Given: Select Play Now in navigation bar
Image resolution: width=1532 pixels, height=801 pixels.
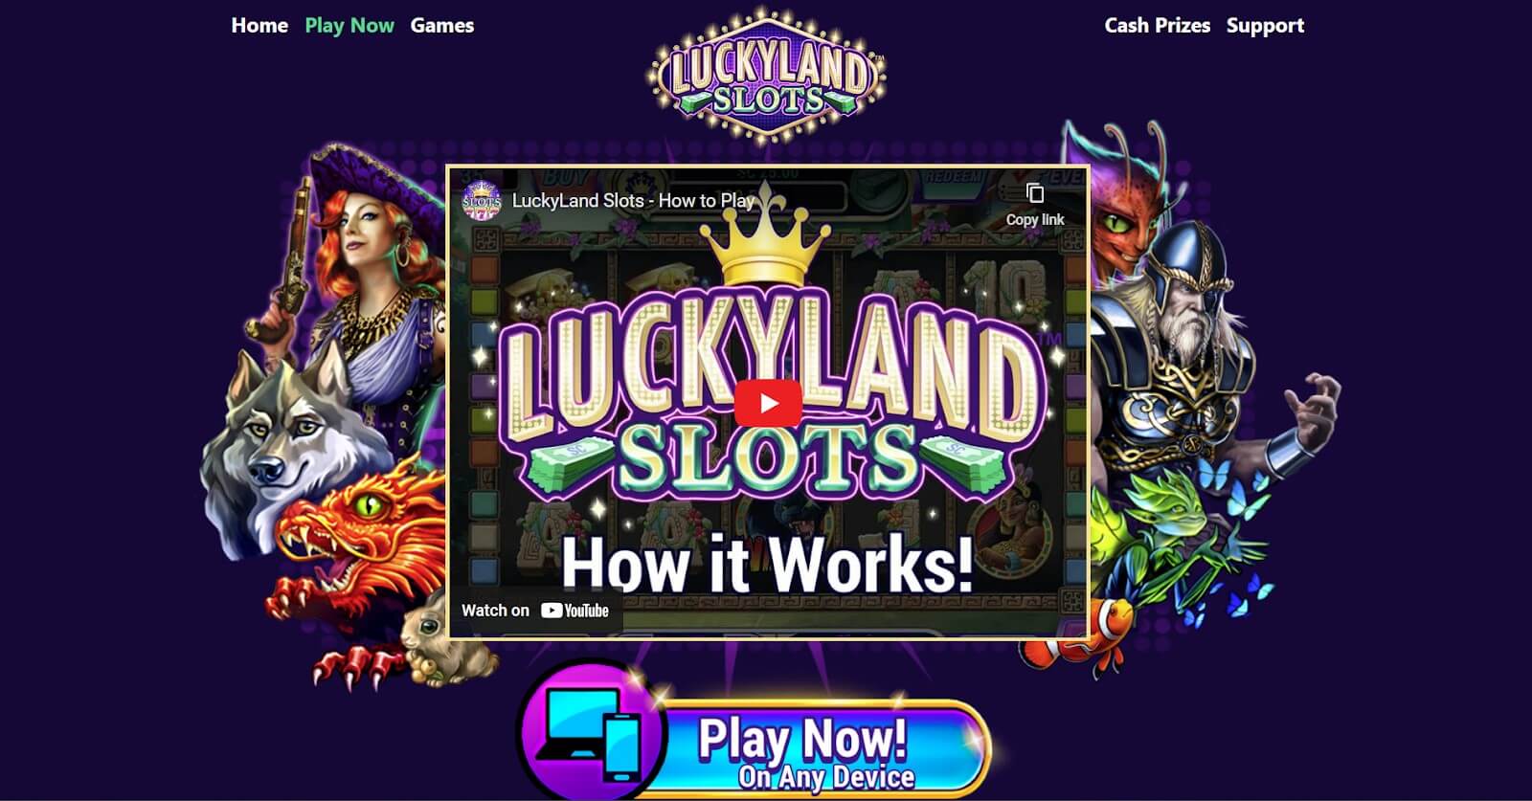Looking at the screenshot, I should pos(349,26).
